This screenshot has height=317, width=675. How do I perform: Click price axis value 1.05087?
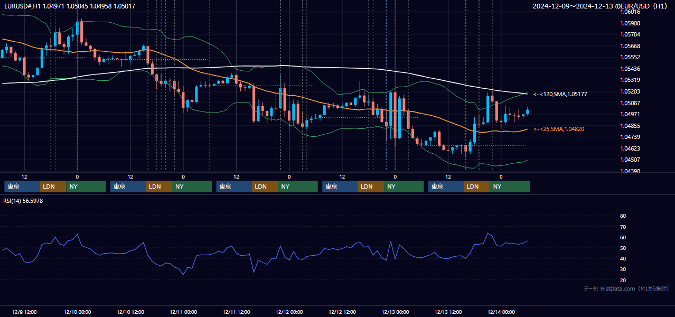(x=630, y=103)
